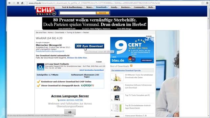The width and height of the screenshot is (210, 118).
Task: Click the CHIP search input field
Action: [78, 13]
